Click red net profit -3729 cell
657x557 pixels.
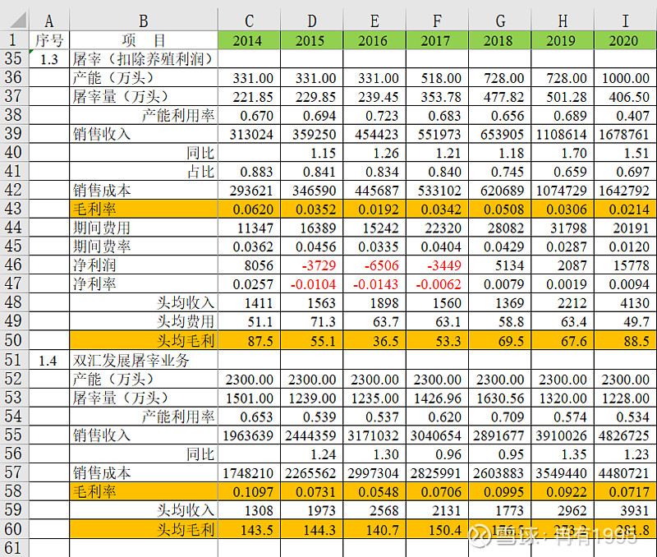click(312, 265)
